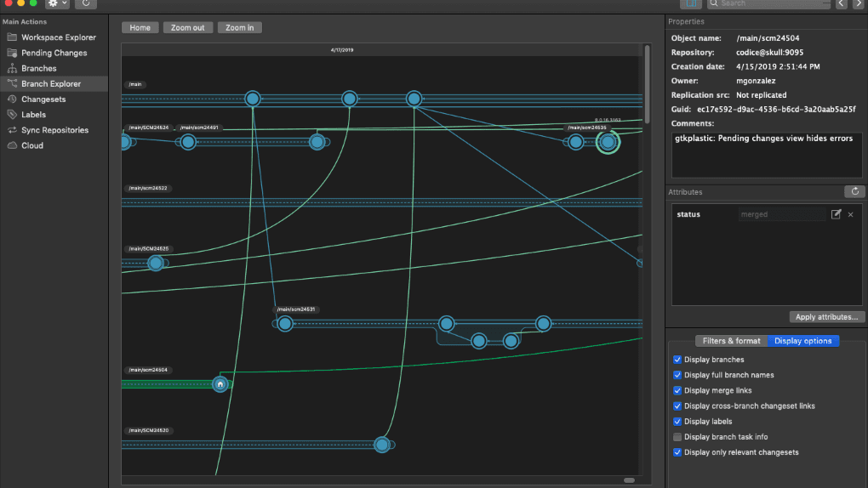The width and height of the screenshot is (868, 488).
Task: Click the Guid value text
Action: click(x=776, y=109)
